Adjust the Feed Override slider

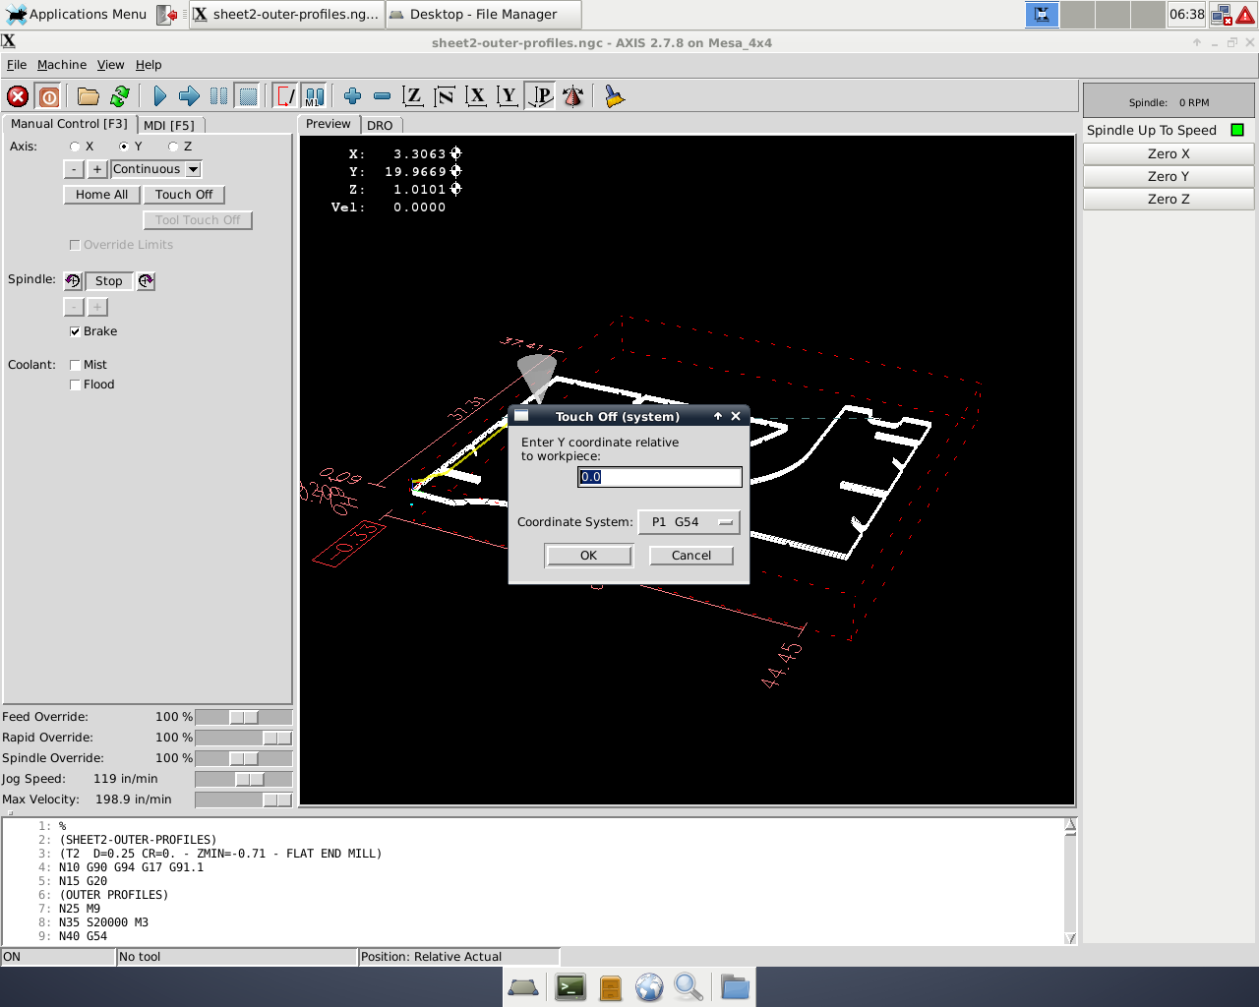244,717
